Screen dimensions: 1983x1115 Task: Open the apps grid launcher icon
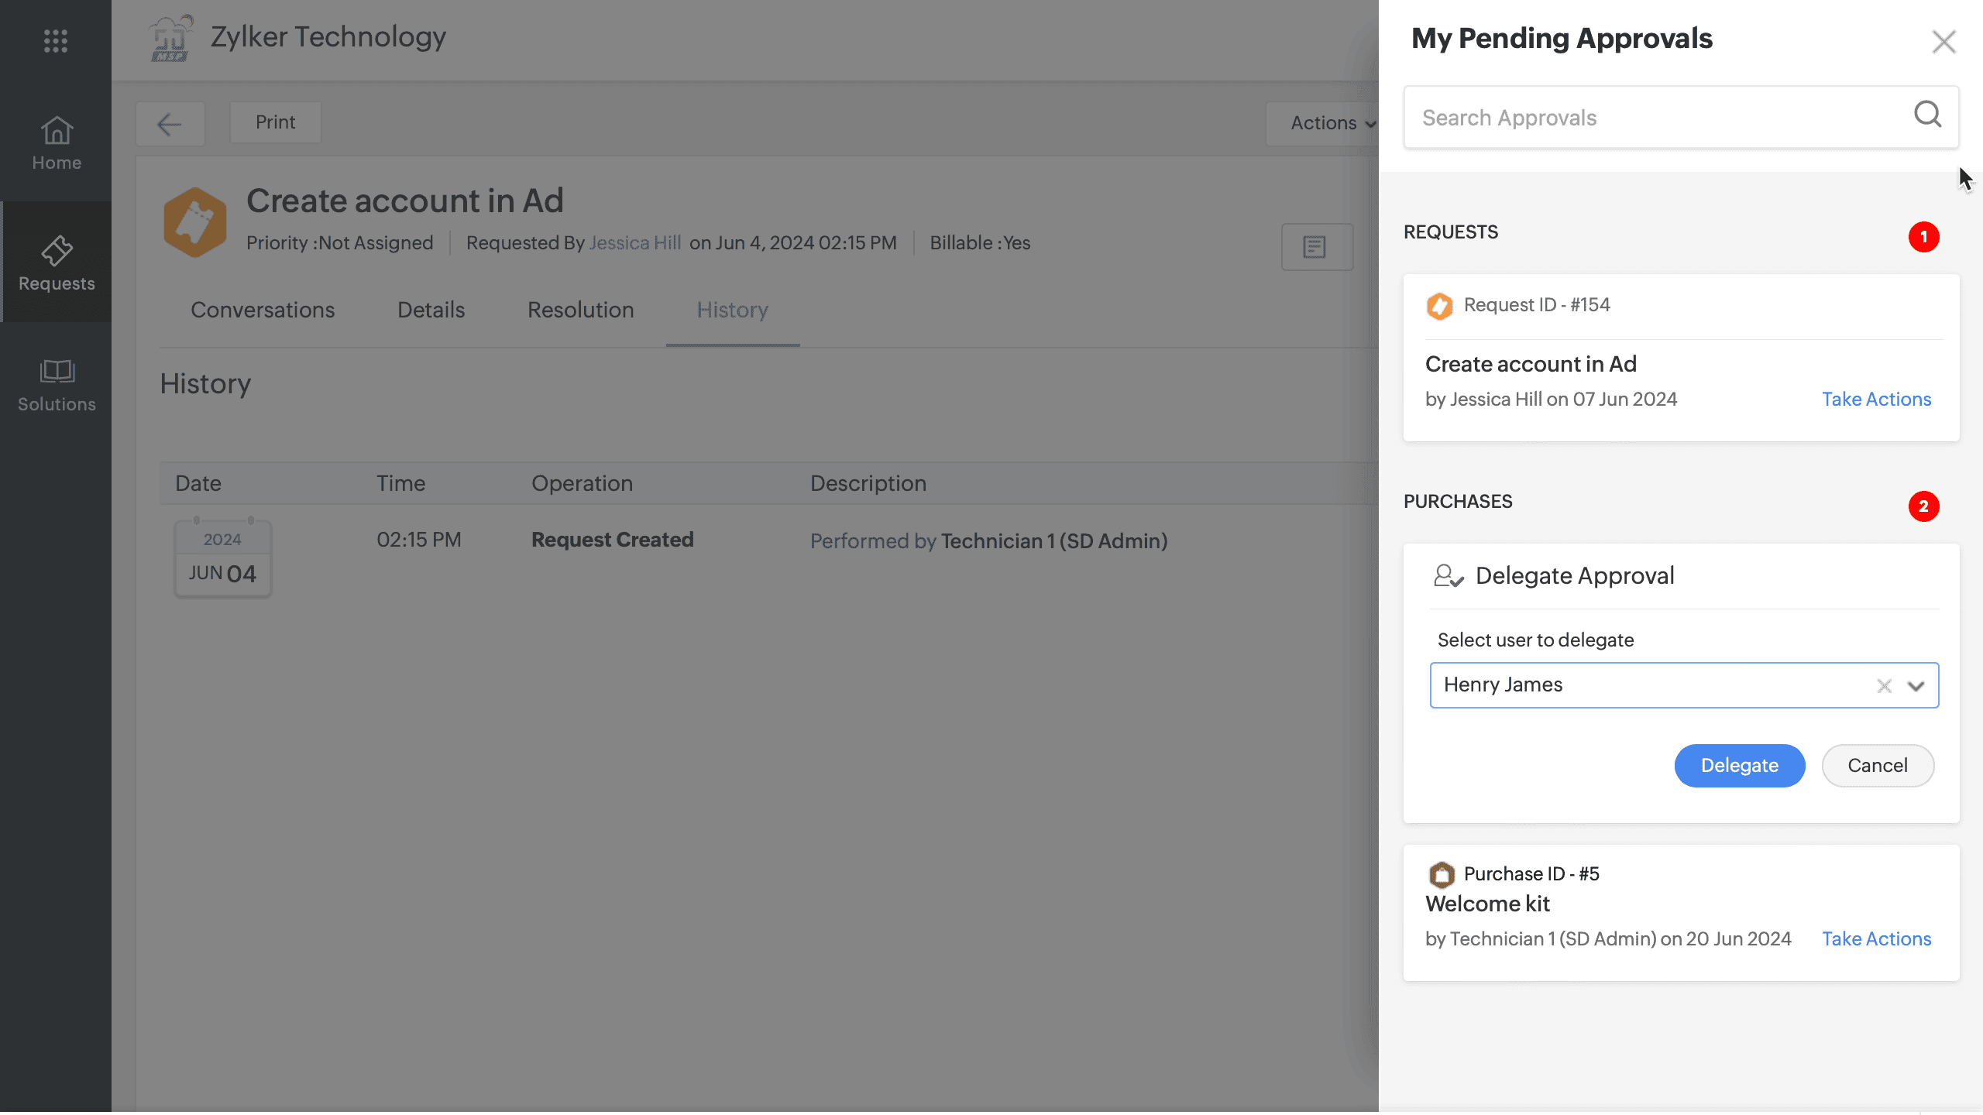[55, 40]
